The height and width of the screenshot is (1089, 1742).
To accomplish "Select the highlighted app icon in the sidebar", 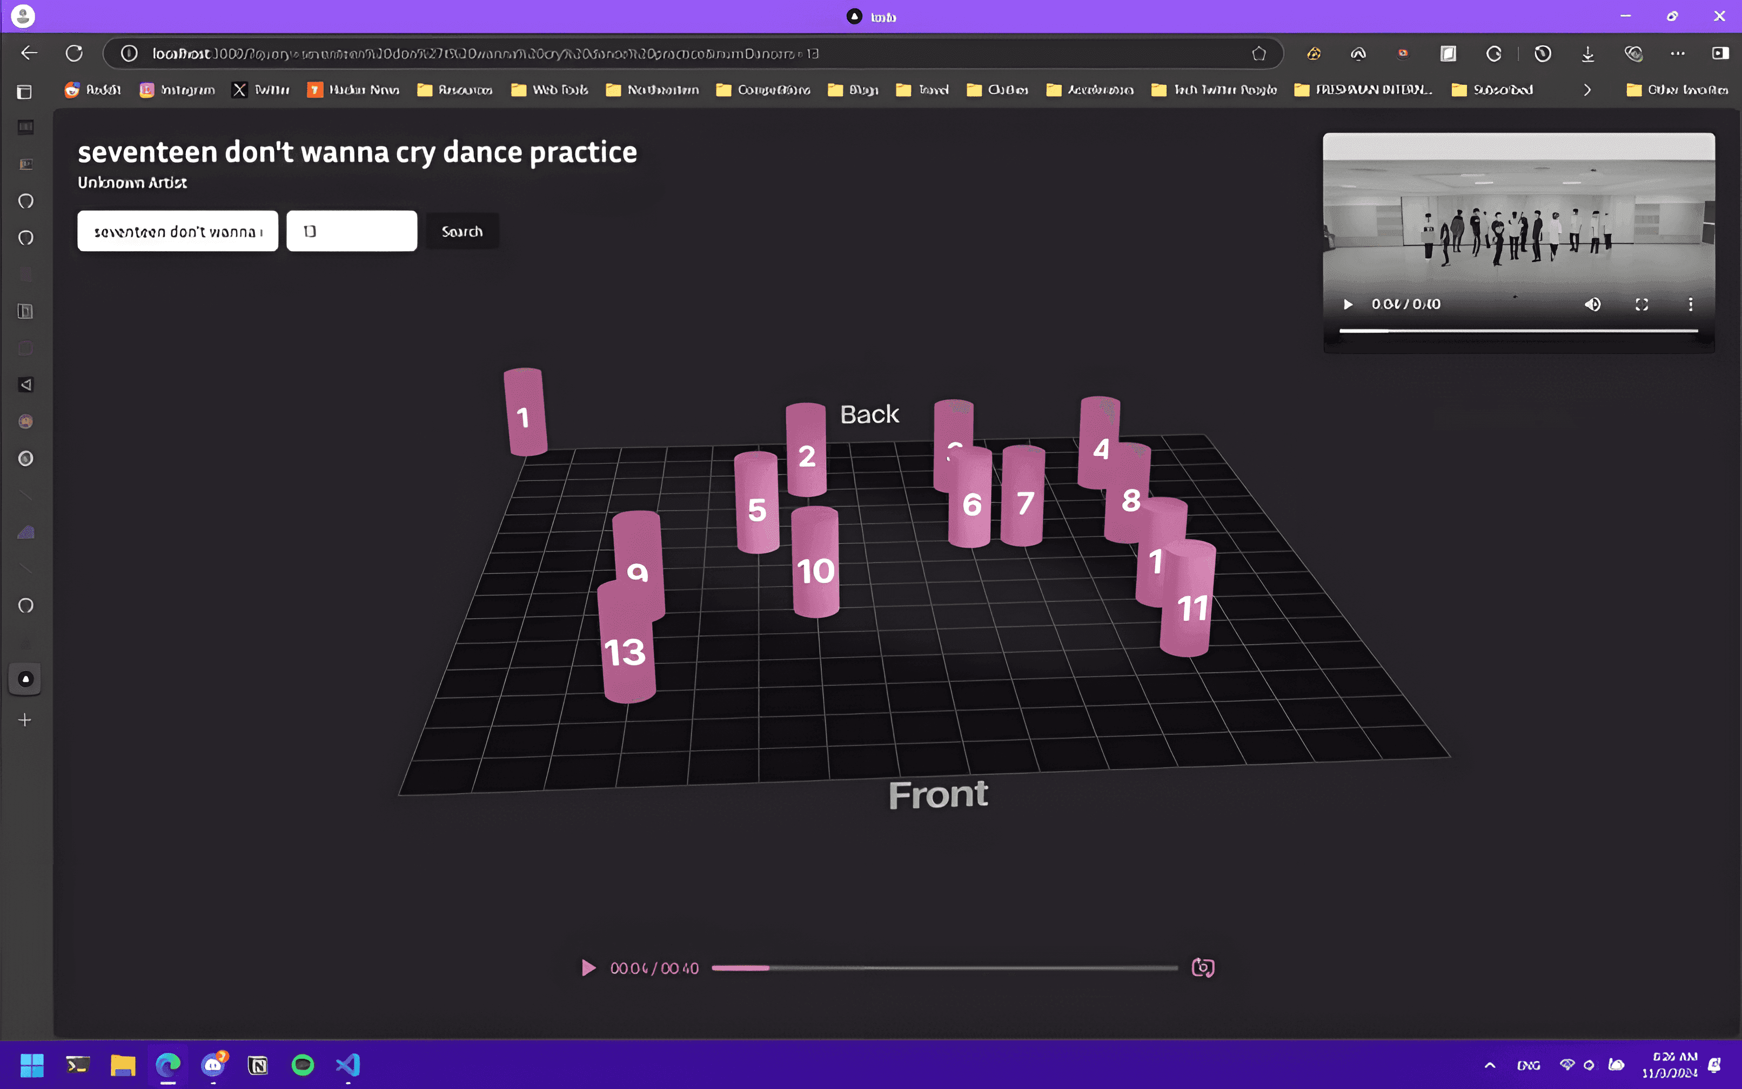I will tap(25, 678).
